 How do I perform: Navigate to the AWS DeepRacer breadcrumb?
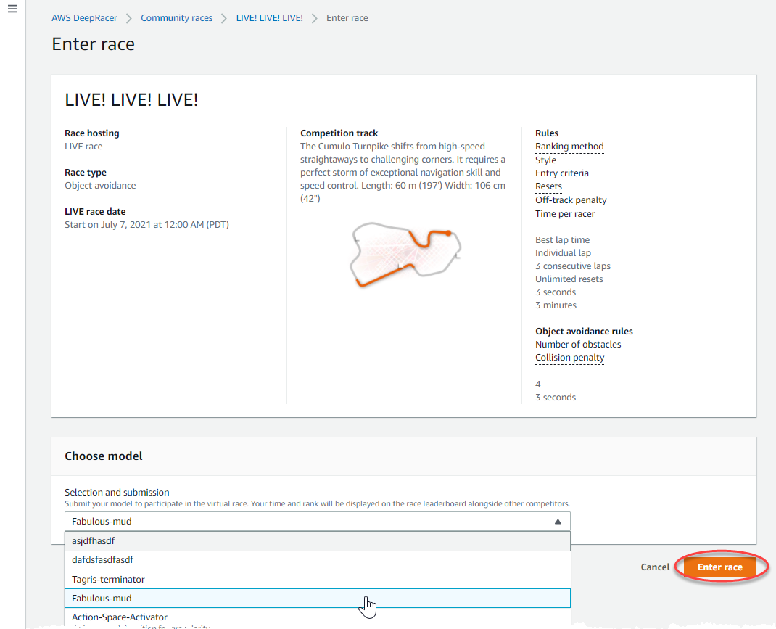coord(84,17)
